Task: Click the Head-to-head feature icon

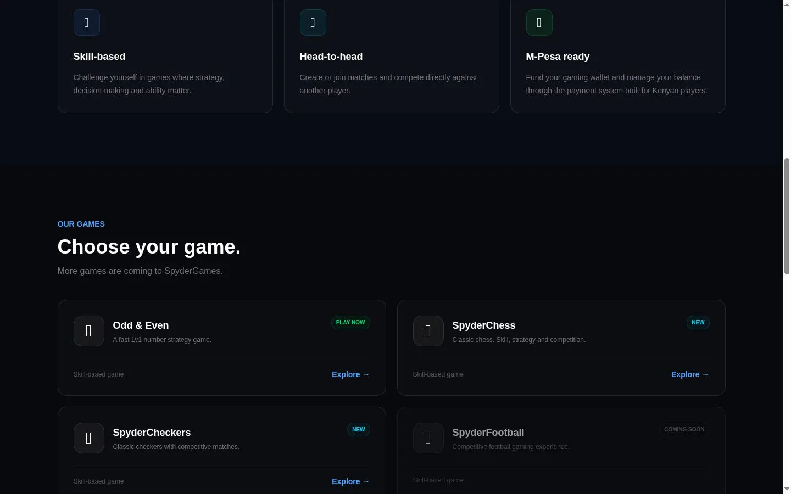Action: tap(313, 23)
